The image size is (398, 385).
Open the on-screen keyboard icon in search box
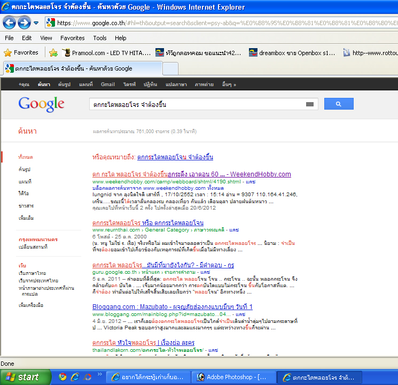click(x=309, y=104)
